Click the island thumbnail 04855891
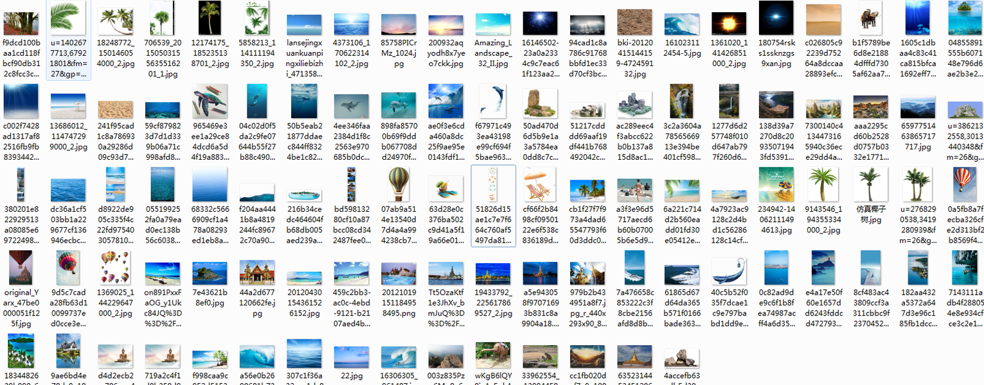Screen dimensions: 984x385 coord(965,18)
